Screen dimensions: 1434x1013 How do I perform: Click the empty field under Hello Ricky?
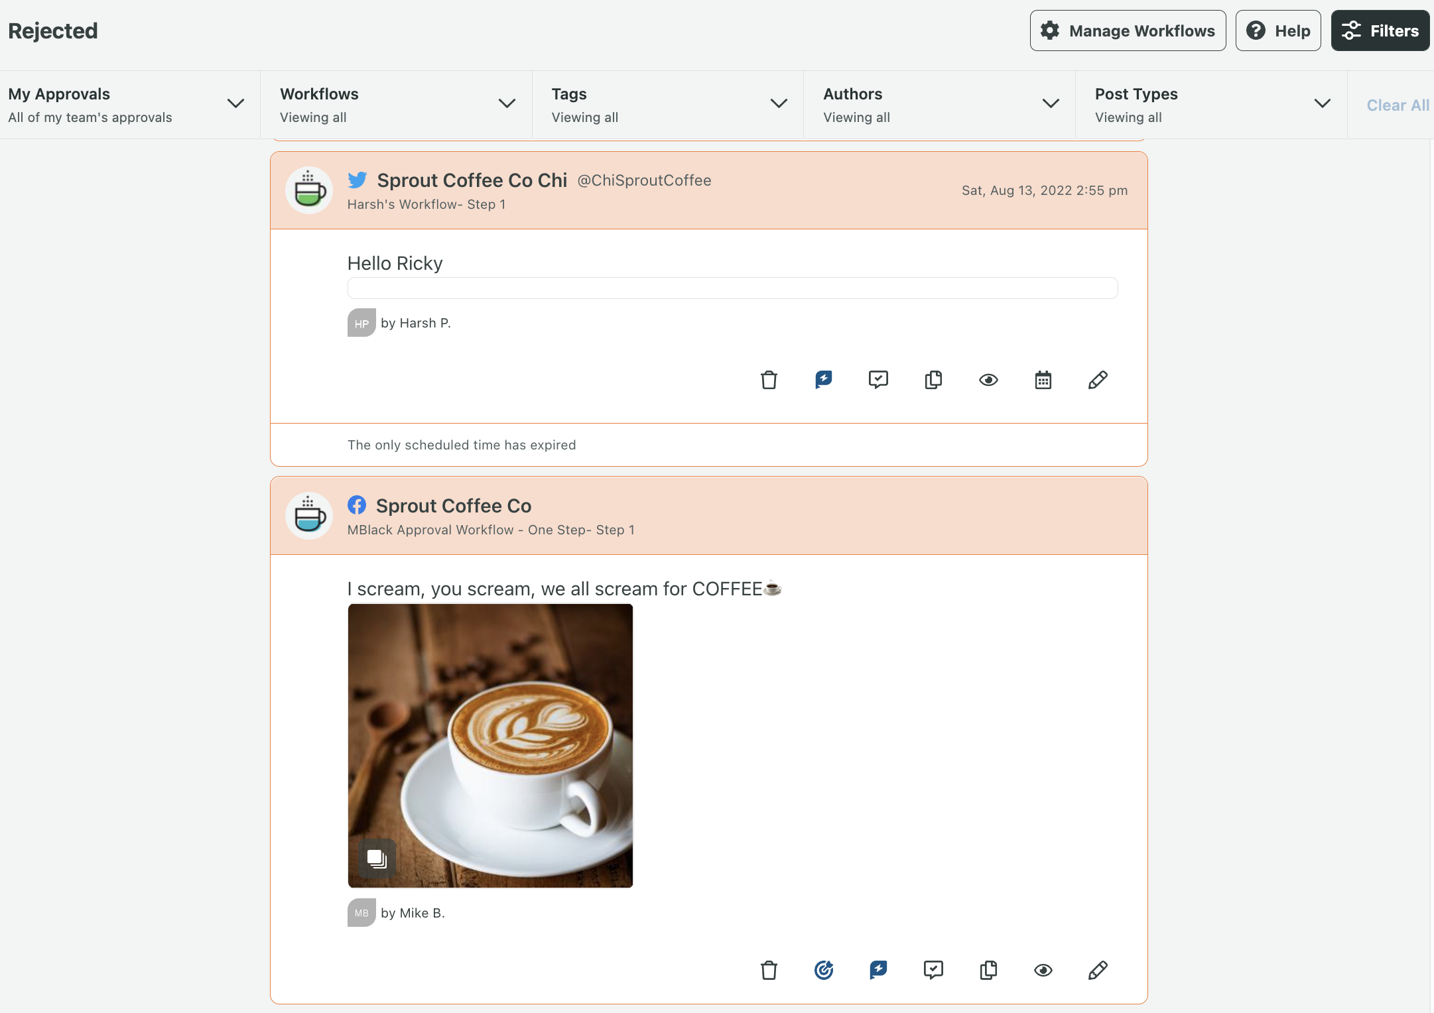732,288
